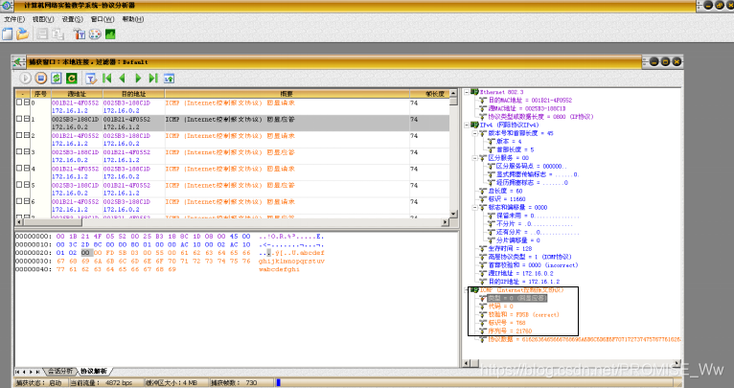Select the 生存时间 = 128 field
This screenshot has height=388, width=734.
click(510, 248)
